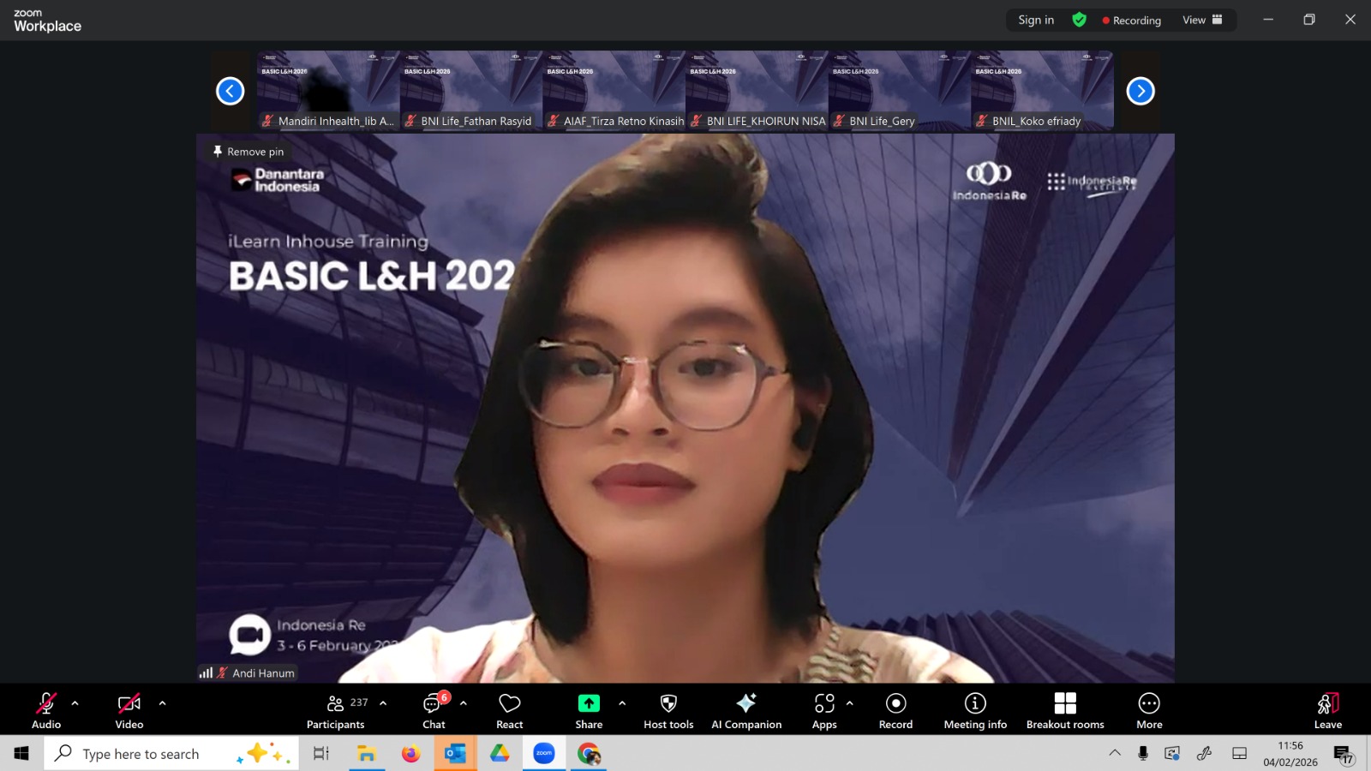The image size is (1371, 771).
Task: Open the Chat panel
Action: coord(434,711)
